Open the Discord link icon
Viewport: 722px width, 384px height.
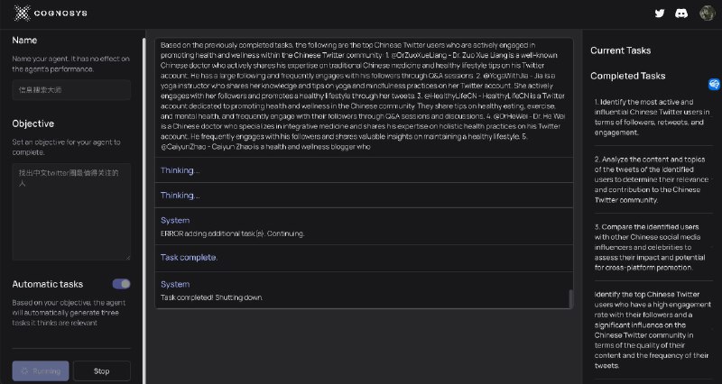[x=680, y=14]
